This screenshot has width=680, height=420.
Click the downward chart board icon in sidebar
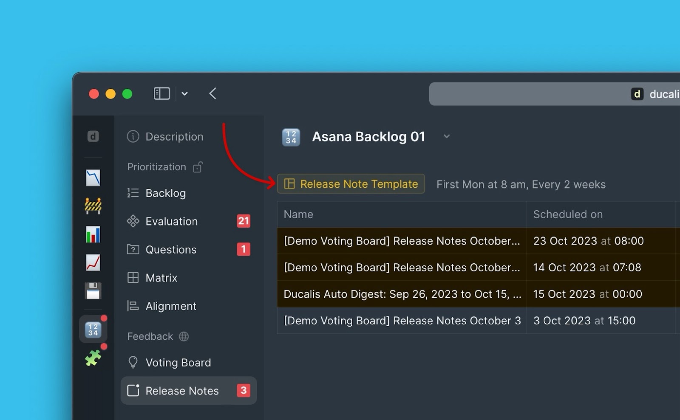tap(93, 178)
